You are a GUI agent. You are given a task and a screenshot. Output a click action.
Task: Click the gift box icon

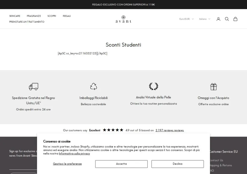point(214,87)
